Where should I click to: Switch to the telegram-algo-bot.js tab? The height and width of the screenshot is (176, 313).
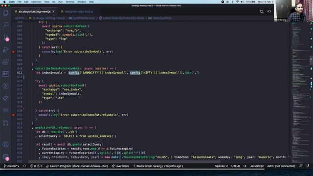[79, 12]
